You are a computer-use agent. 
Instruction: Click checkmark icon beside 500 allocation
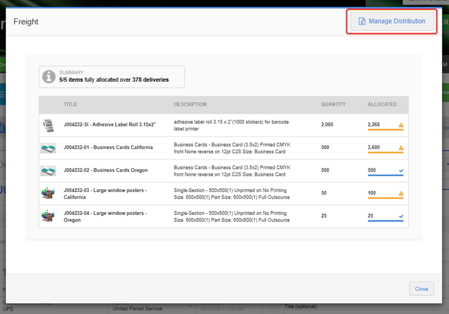[x=401, y=171]
